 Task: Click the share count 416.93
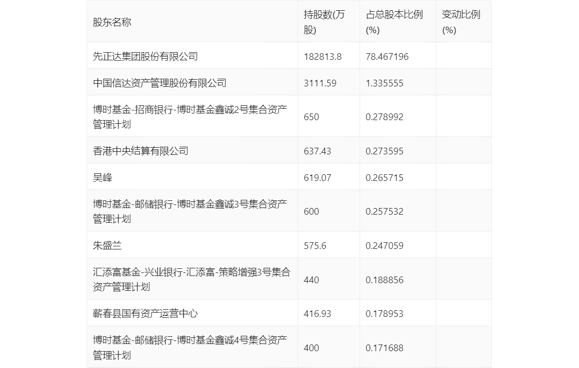[x=317, y=314]
